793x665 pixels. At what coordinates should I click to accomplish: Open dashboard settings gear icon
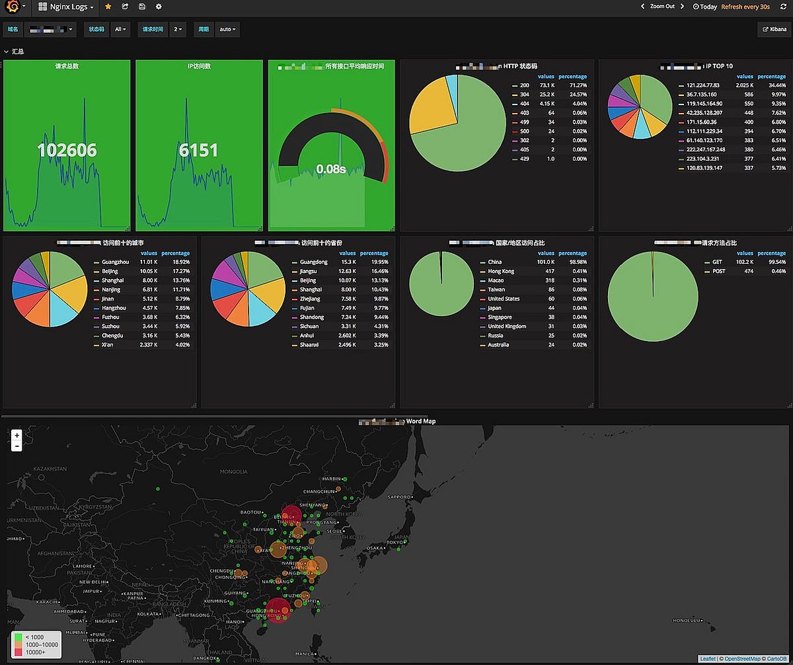pyautogui.click(x=158, y=7)
